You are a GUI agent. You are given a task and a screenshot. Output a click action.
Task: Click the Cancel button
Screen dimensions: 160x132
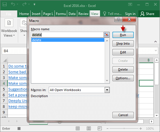pos(123,115)
